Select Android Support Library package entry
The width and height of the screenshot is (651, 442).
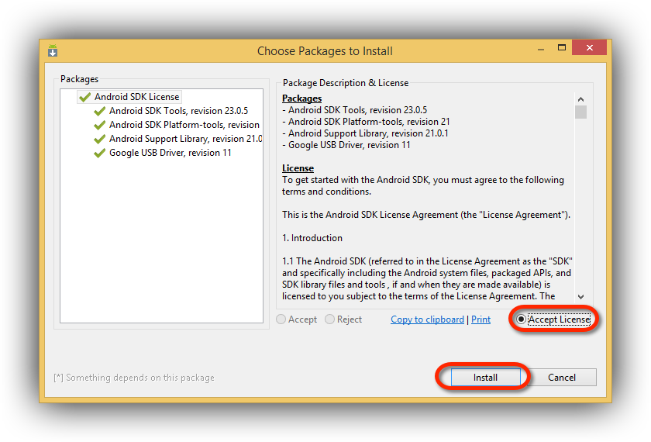point(185,139)
